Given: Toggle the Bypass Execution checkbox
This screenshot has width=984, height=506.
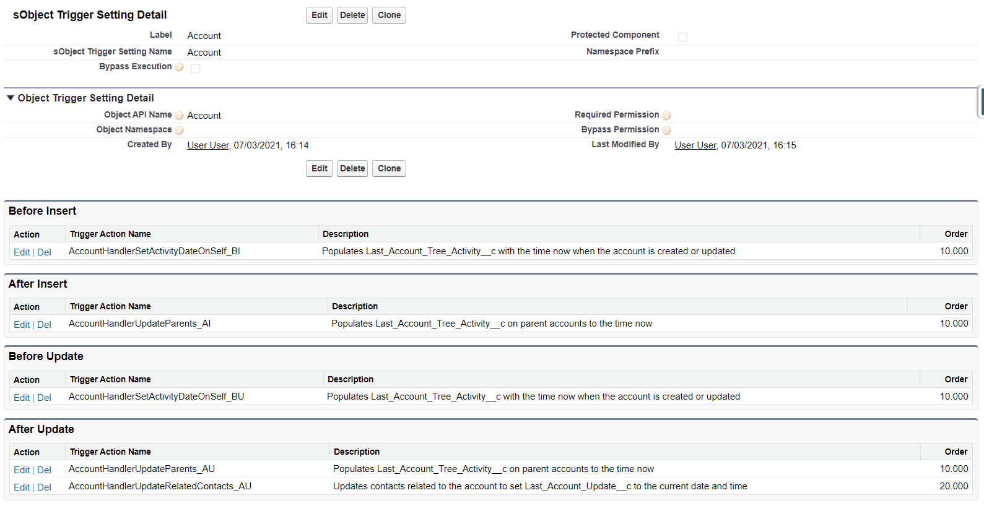Looking at the screenshot, I should pyautogui.click(x=195, y=69).
